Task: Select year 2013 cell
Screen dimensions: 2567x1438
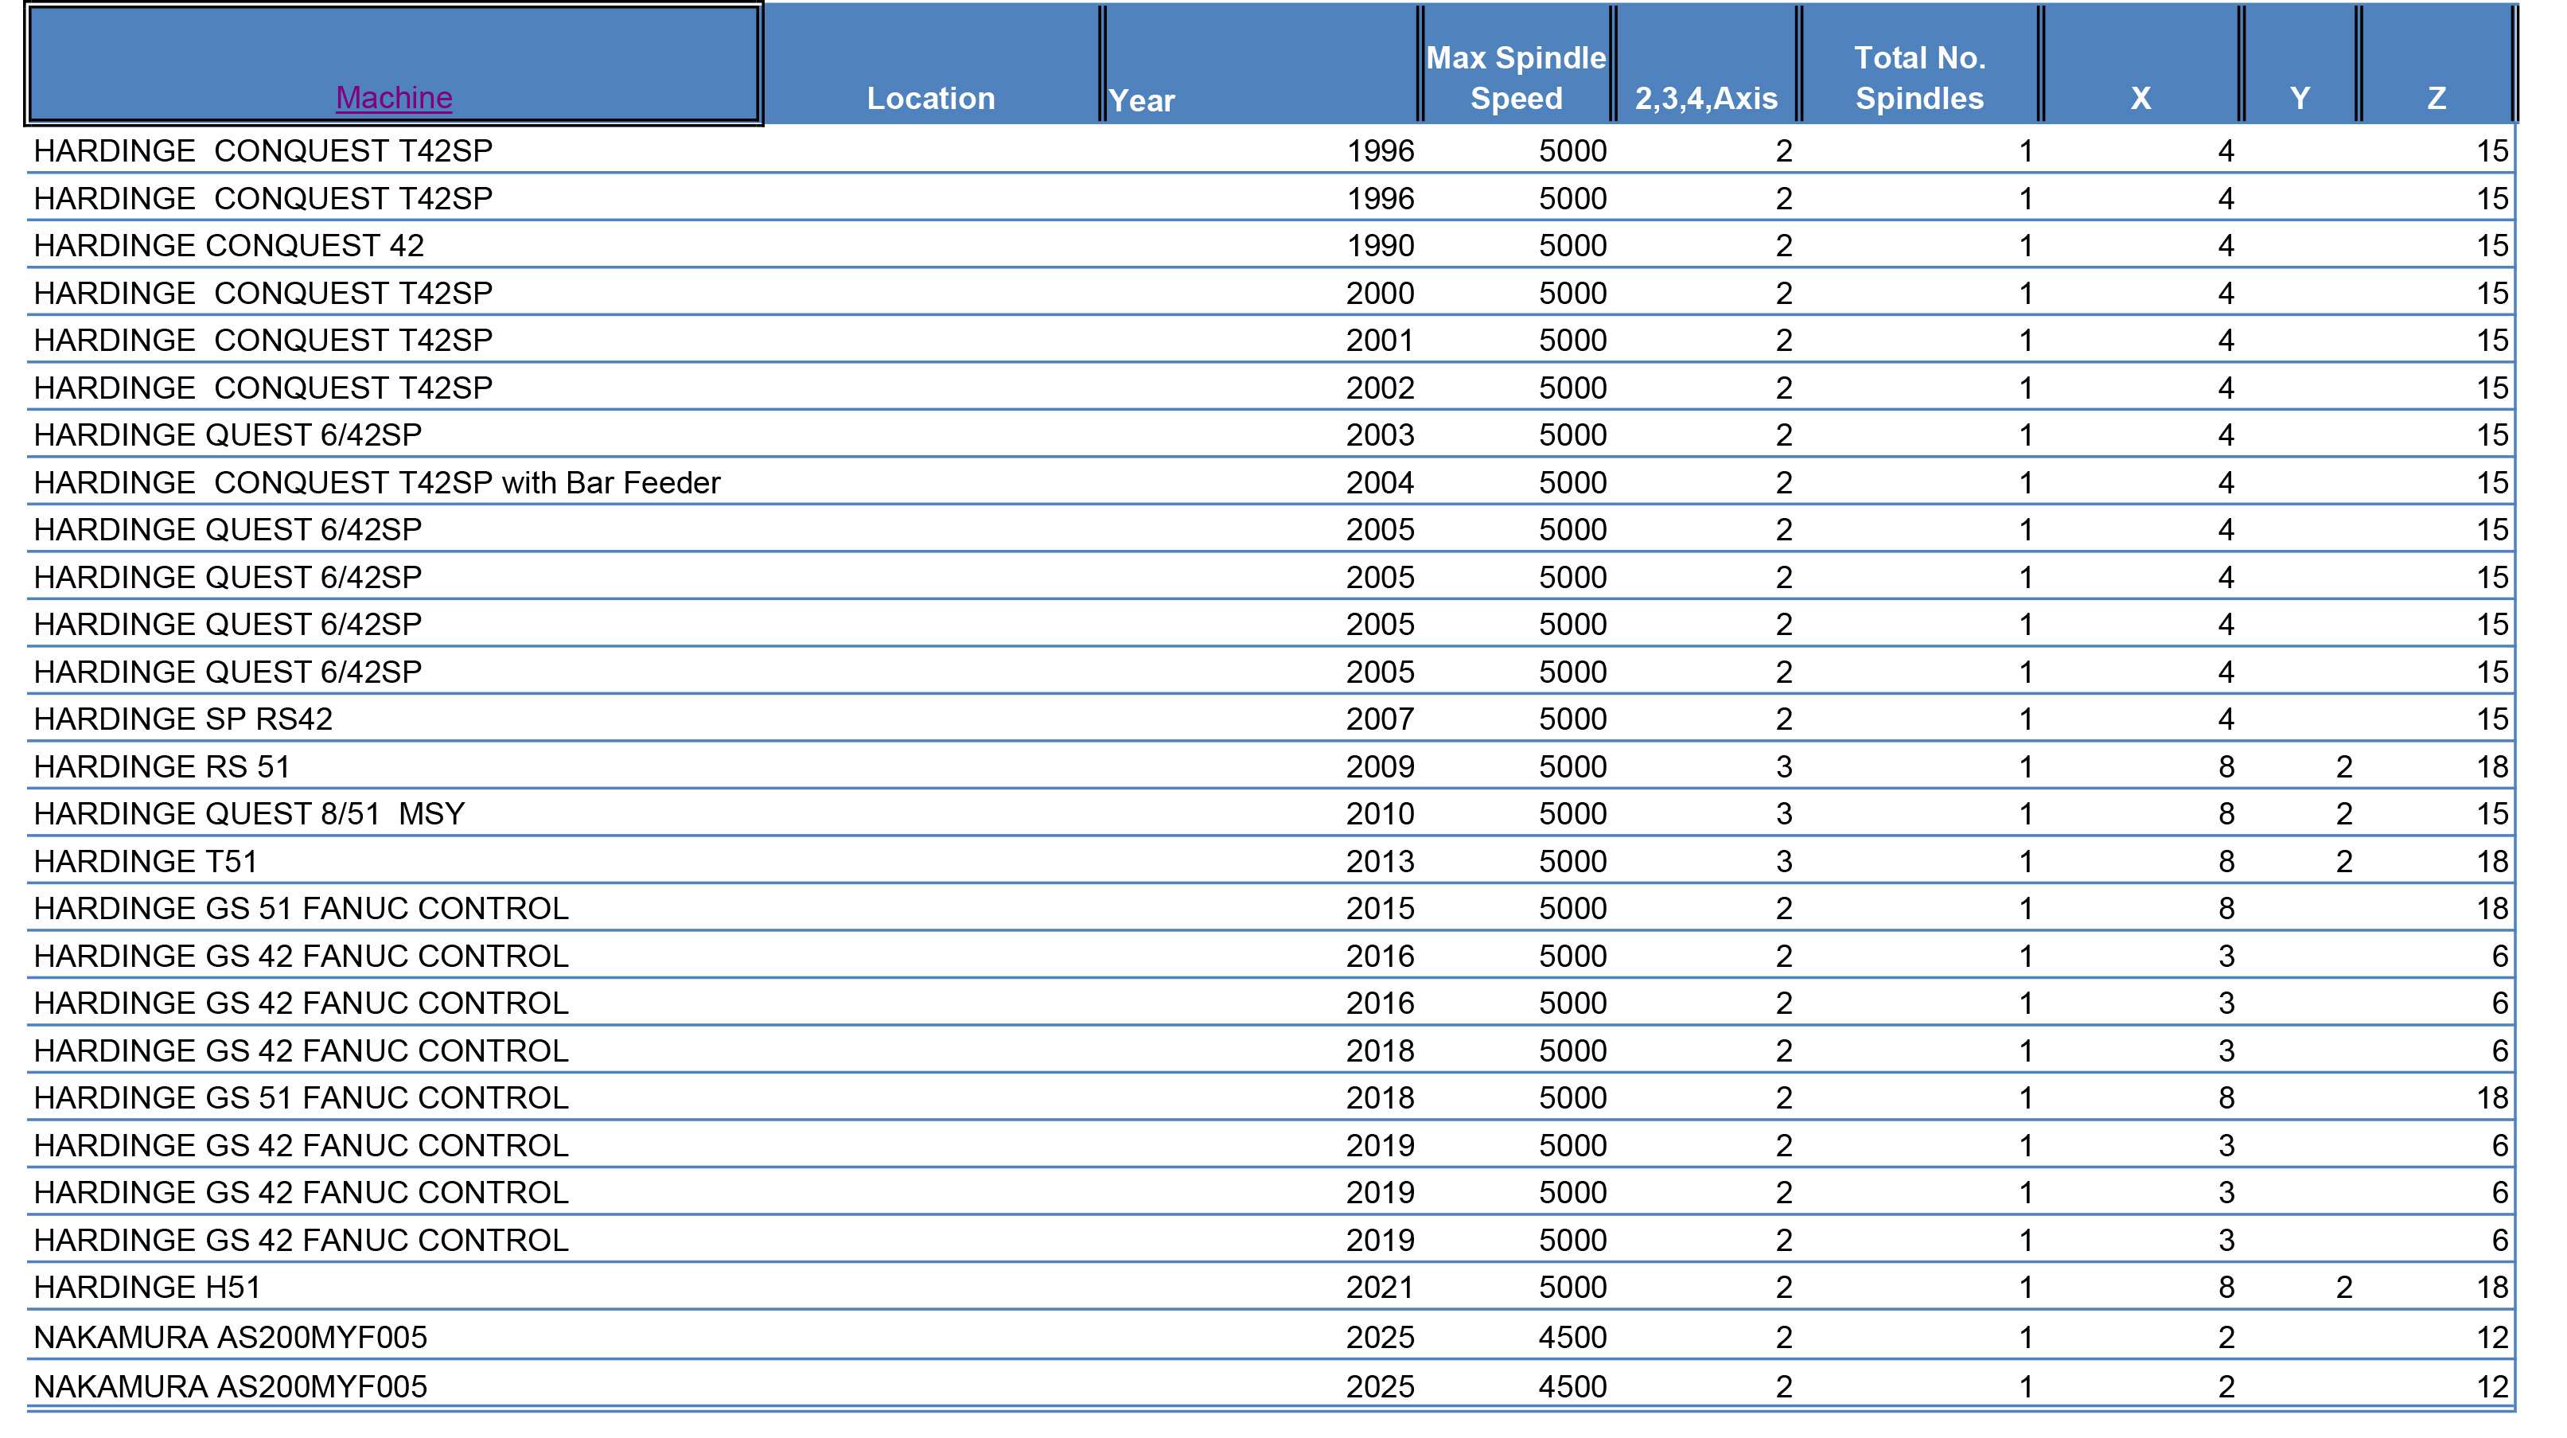Action: pos(1379,861)
